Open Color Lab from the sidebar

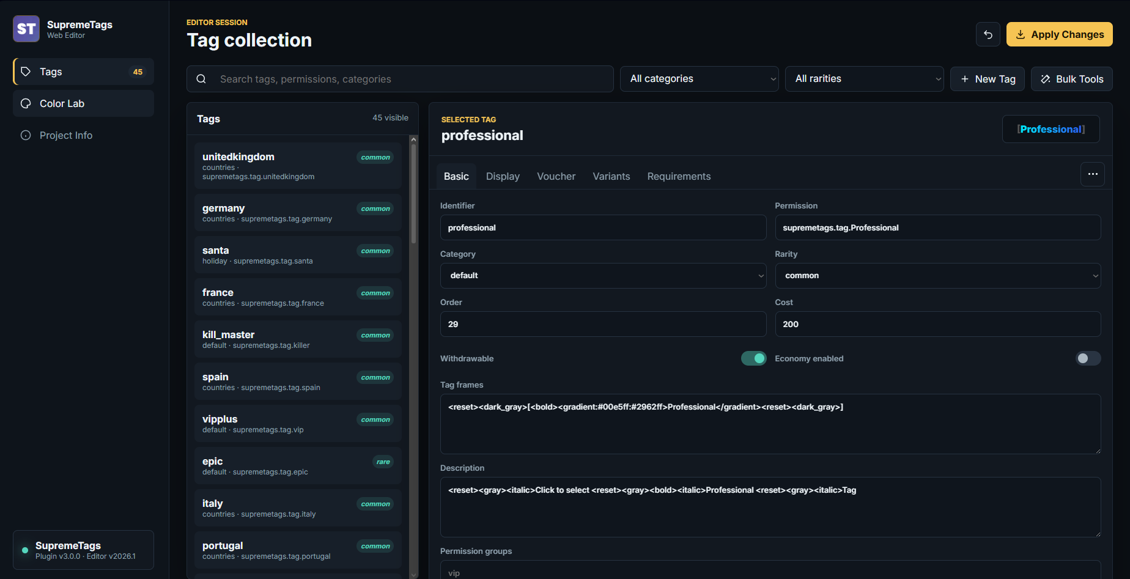tap(83, 103)
